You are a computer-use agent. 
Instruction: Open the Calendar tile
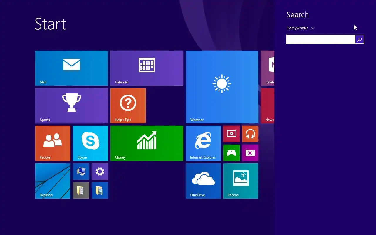pos(147,68)
